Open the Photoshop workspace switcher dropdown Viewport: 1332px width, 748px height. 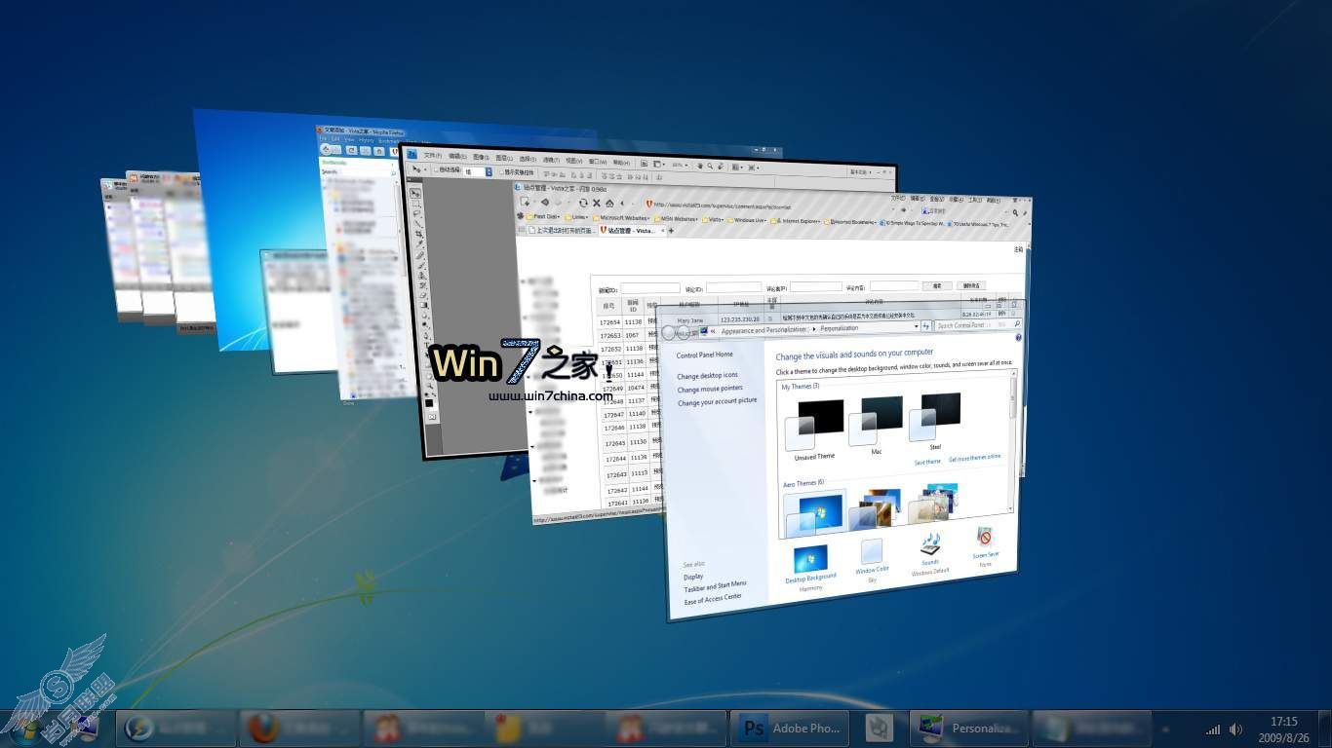(x=860, y=172)
